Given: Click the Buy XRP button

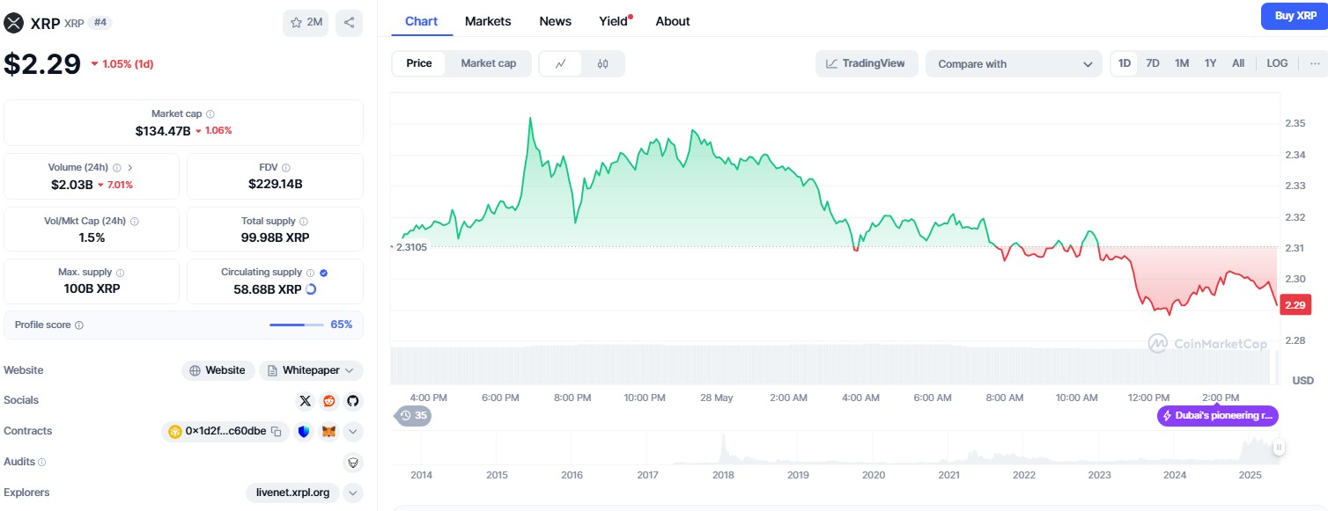Looking at the screenshot, I should [x=1295, y=16].
